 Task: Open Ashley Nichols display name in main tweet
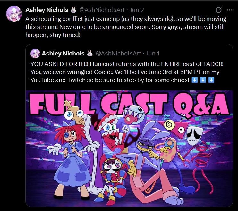point(47,10)
